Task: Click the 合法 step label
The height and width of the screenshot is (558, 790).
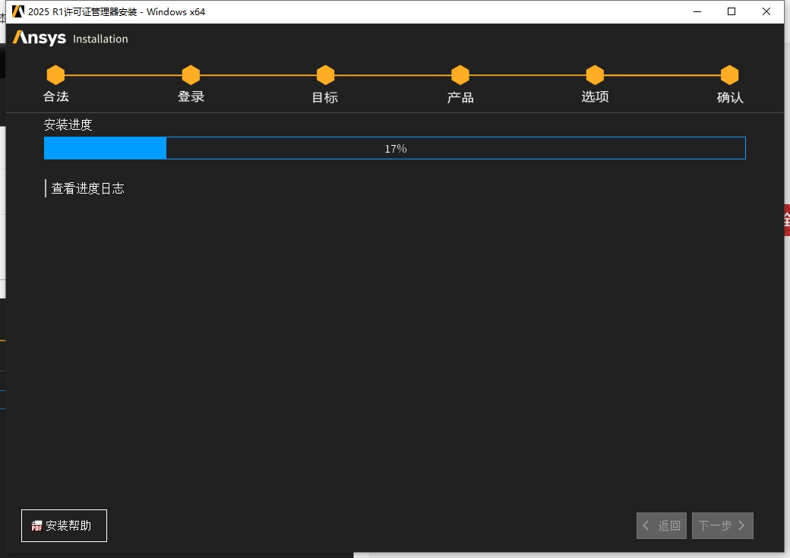Action: (x=56, y=96)
